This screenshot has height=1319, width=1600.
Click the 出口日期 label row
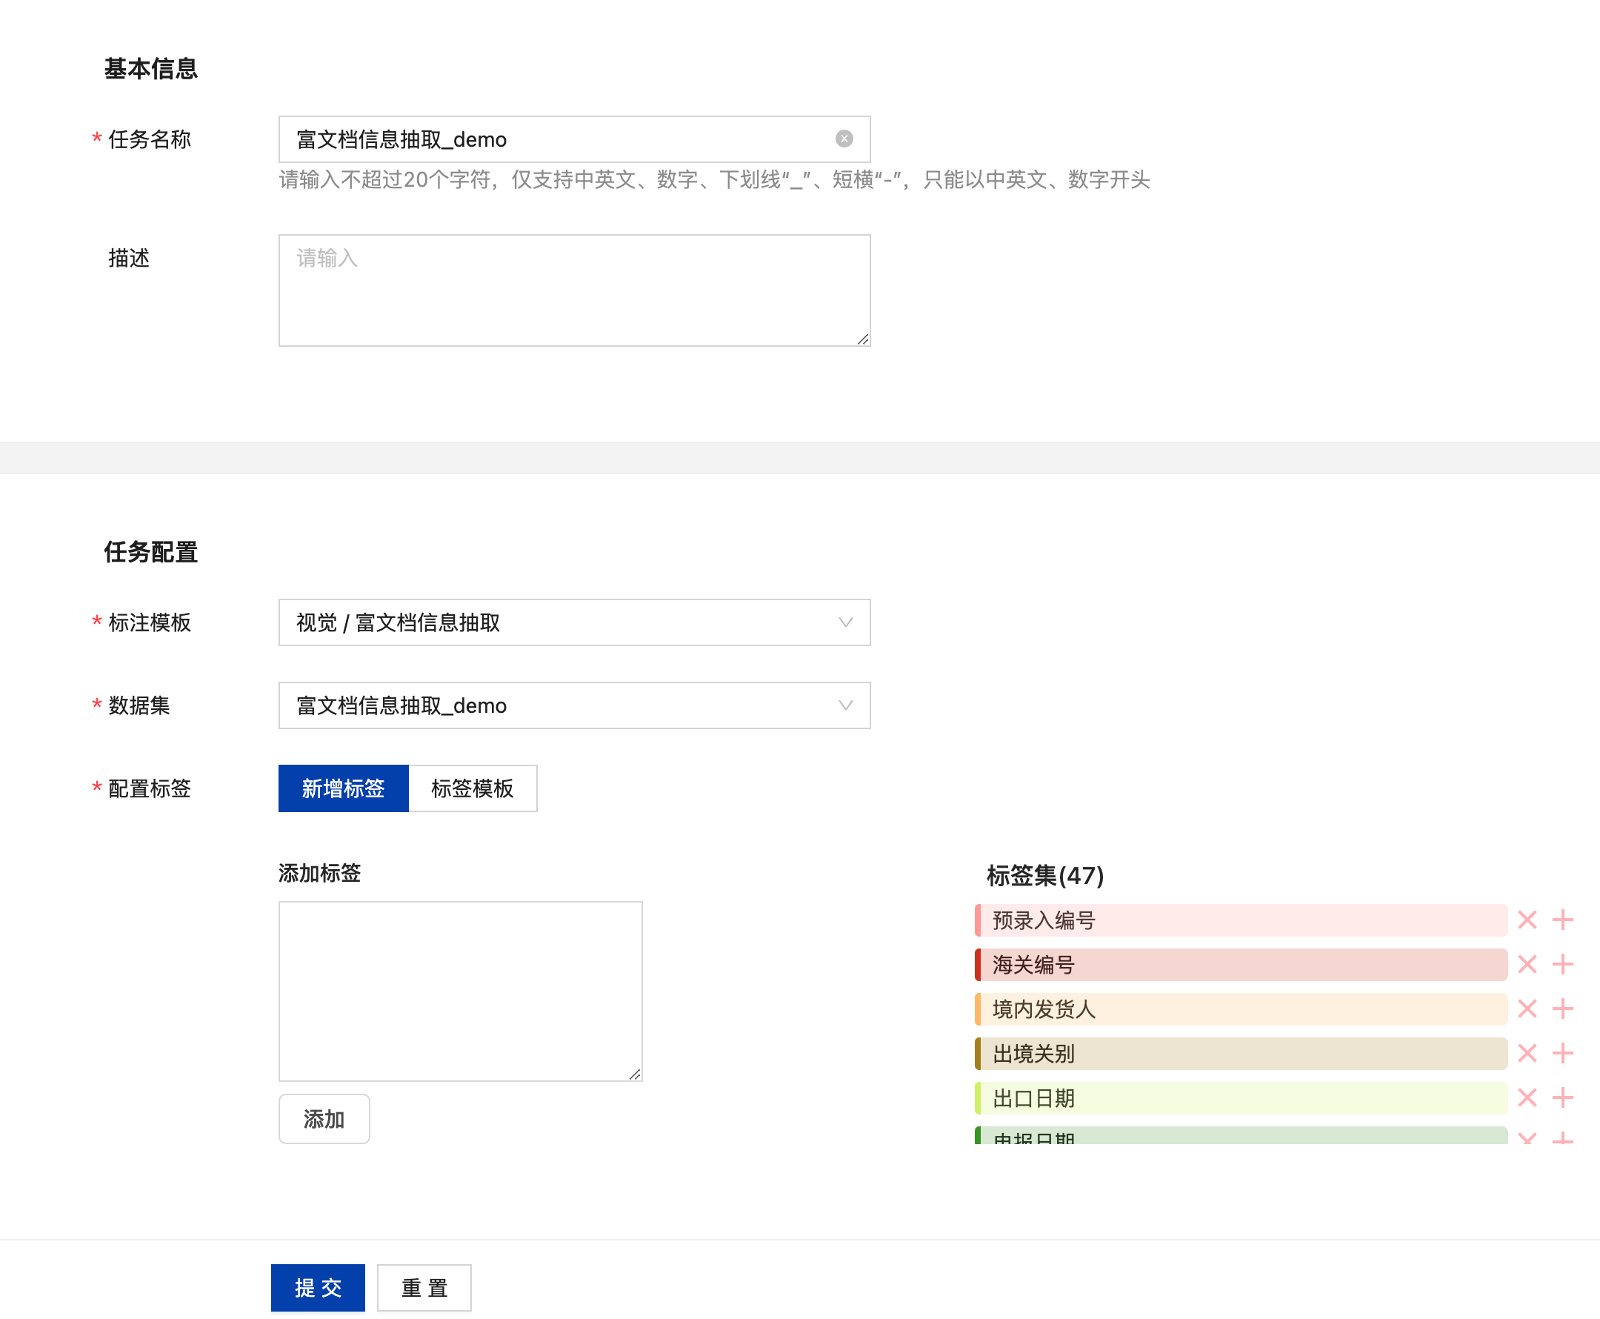click(1241, 1098)
